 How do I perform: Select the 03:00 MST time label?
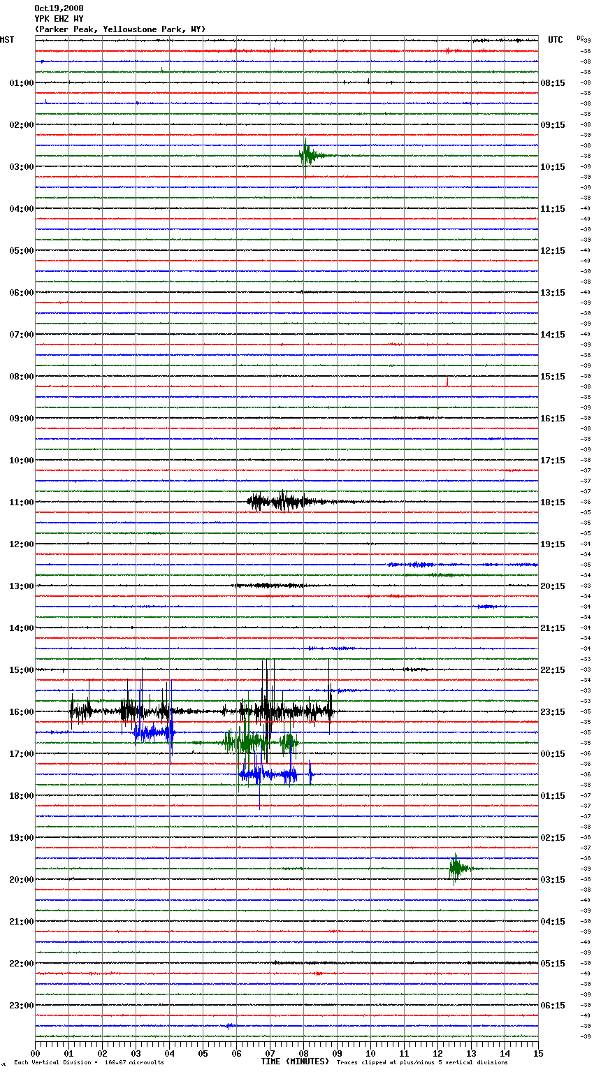(22, 167)
